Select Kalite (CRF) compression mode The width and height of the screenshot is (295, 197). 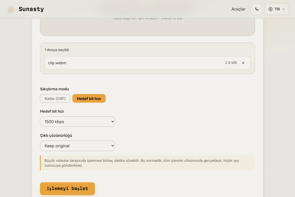pos(55,98)
